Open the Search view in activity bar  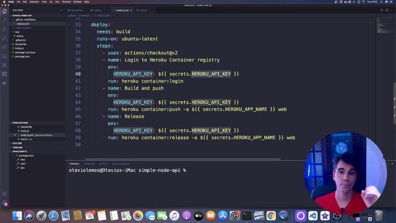4,20
